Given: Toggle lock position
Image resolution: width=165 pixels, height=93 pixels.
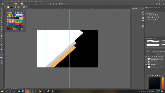Looking at the screenshot, I should [x=152, y=57].
